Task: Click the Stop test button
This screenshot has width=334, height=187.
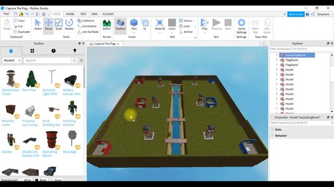Action: 228,24
